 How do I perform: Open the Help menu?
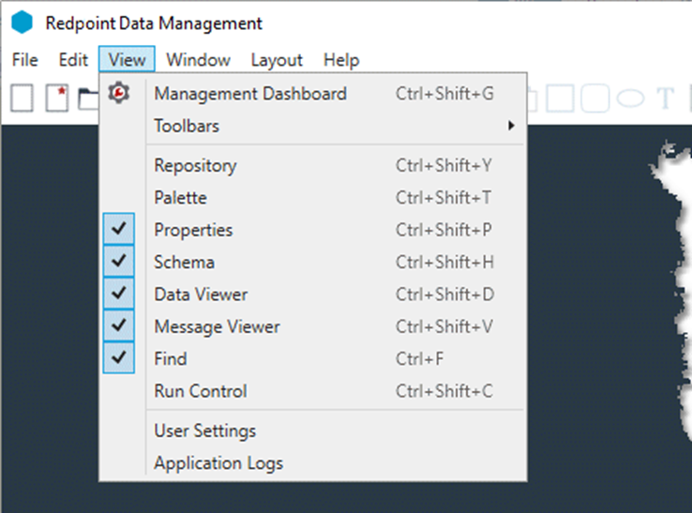pyautogui.click(x=341, y=60)
